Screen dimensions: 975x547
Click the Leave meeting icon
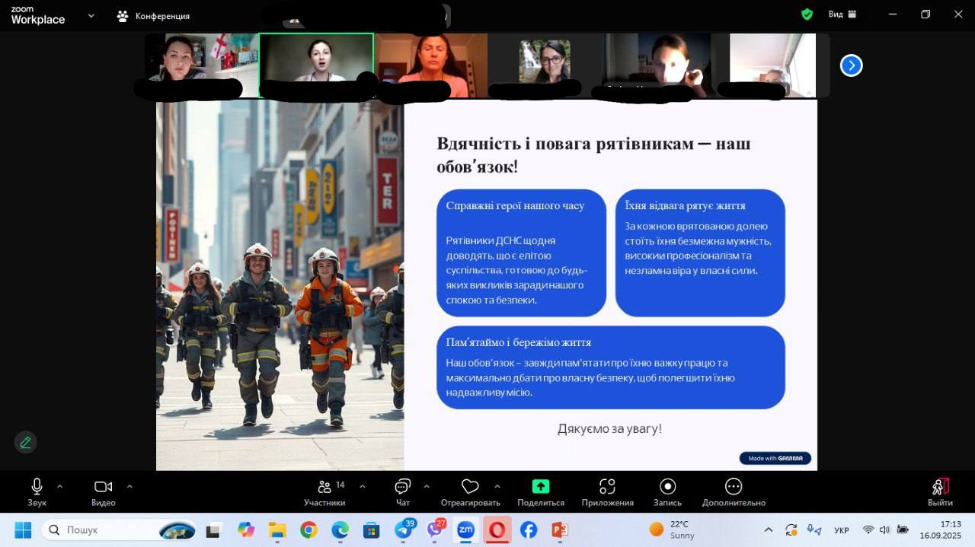[x=940, y=487]
